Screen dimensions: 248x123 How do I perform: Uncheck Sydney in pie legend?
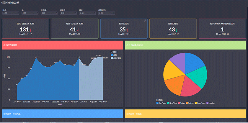[187, 103]
